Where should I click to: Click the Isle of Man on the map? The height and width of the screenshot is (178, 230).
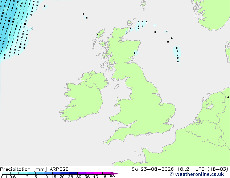coord(116,87)
